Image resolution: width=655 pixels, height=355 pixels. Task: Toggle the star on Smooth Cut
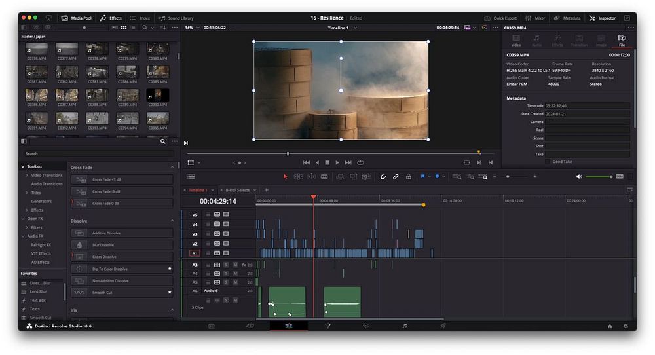tap(170, 293)
